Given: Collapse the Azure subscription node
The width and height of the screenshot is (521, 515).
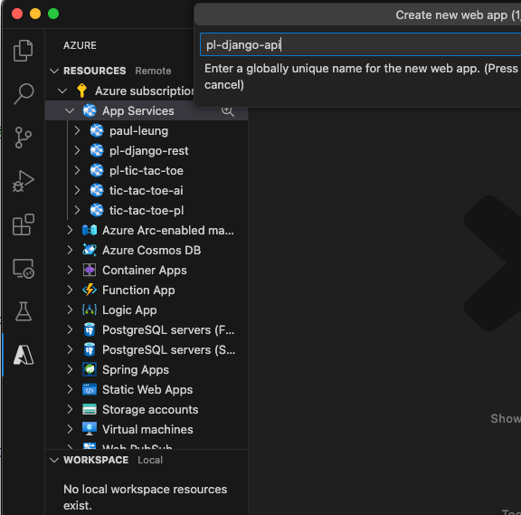Looking at the screenshot, I should (x=62, y=91).
